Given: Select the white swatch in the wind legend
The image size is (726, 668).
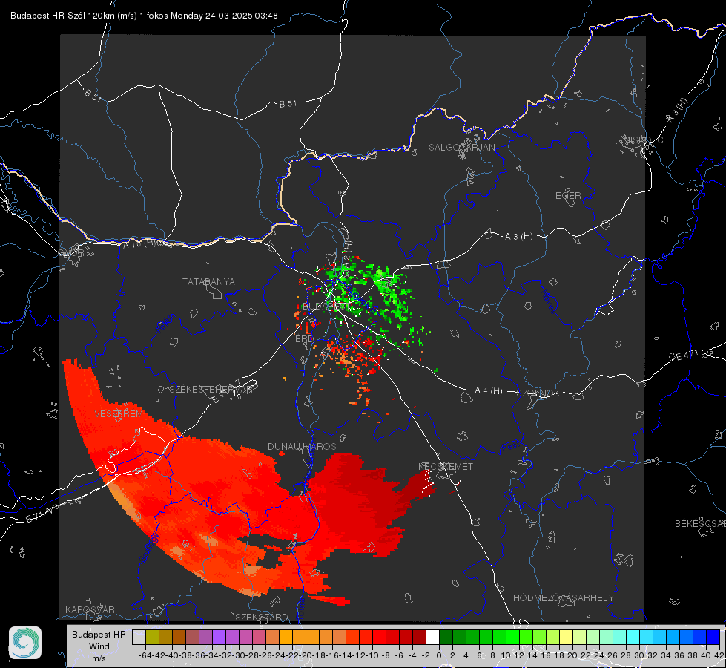Looking at the screenshot, I should tap(432, 637).
